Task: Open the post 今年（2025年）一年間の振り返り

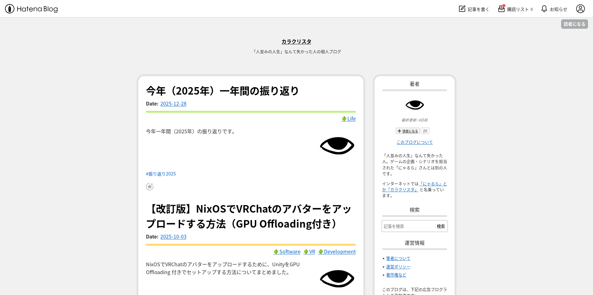Action: click(222, 91)
